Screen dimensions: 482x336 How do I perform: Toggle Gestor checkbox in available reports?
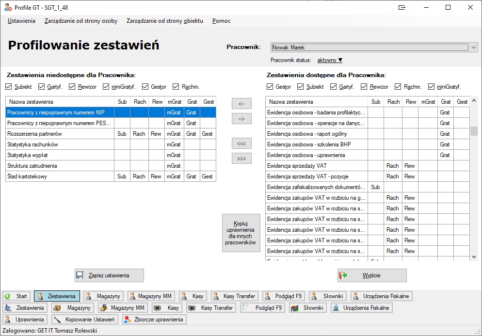point(270,87)
